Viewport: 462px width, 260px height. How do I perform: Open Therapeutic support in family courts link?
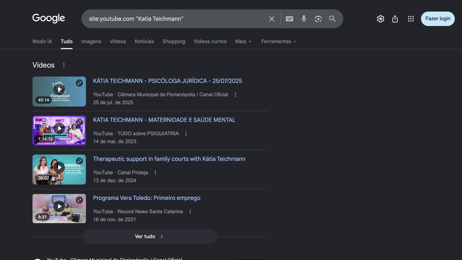pyautogui.click(x=169, y=159)
